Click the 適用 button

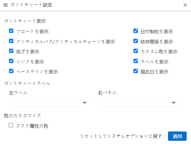point(177,136)
